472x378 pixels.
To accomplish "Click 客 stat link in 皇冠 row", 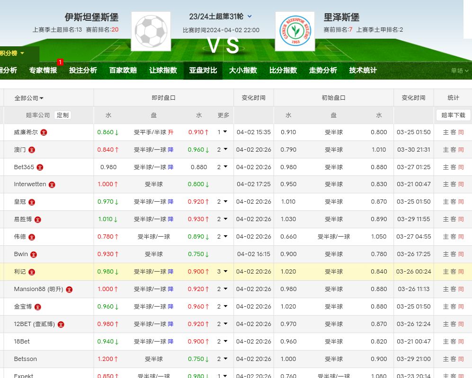I will click(453, 202).
